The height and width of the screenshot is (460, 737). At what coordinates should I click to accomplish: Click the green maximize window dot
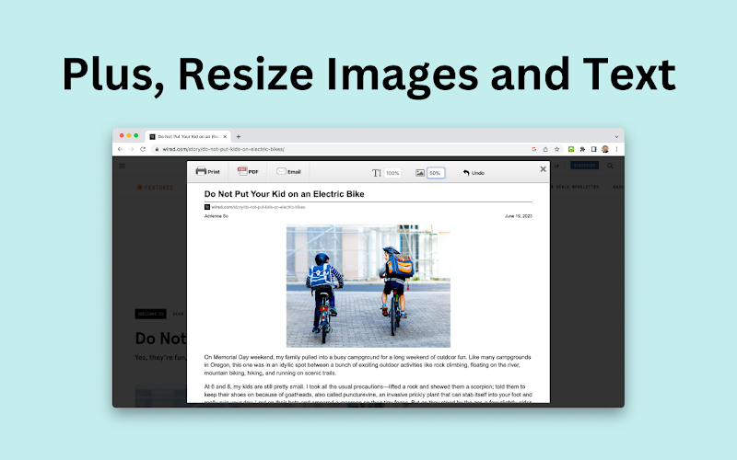pyautogui.click(x=136, y=135)
